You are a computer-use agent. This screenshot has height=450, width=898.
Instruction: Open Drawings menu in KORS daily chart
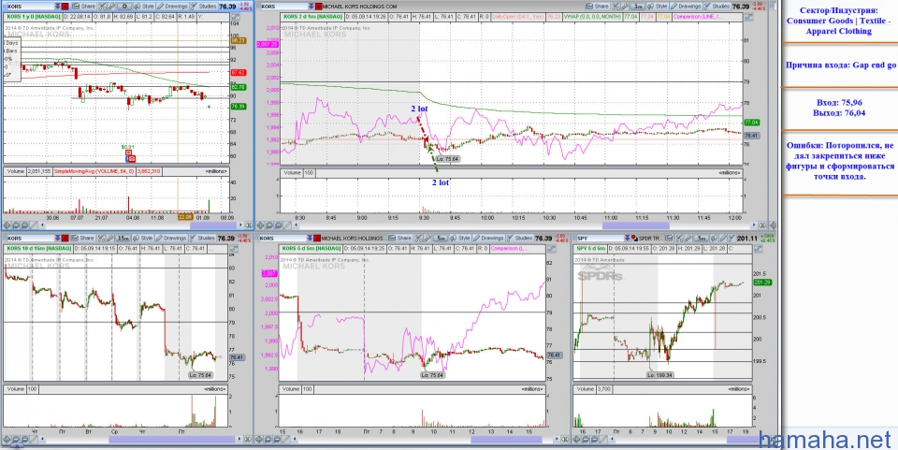click(x=172, y=7)
